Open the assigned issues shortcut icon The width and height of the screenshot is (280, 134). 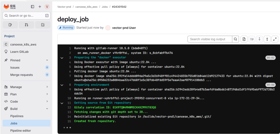pyautogui.click(x=10, y=25)
